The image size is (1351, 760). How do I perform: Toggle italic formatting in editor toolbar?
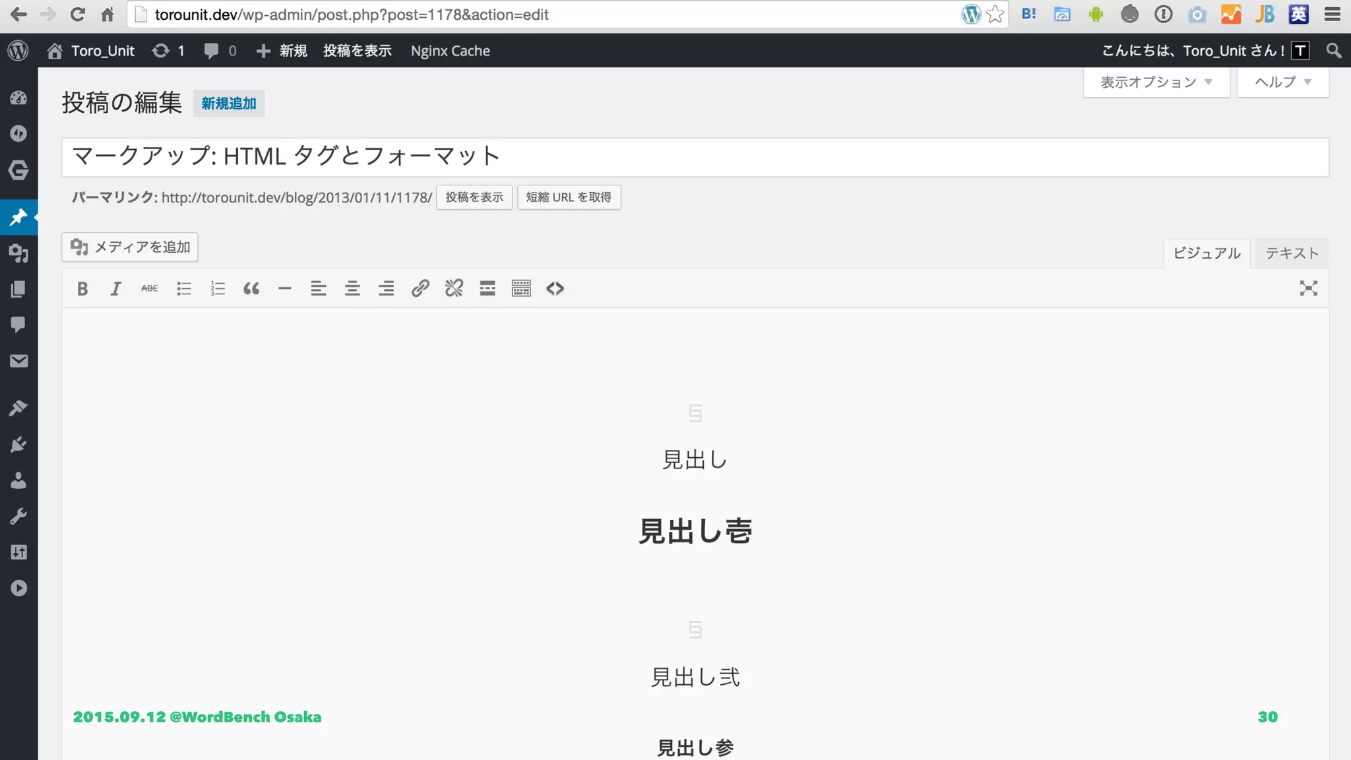115,288
